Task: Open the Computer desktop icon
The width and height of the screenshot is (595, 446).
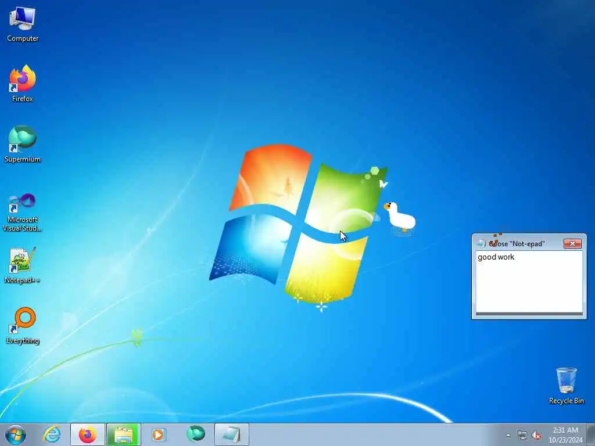Action: coord(23,24)
